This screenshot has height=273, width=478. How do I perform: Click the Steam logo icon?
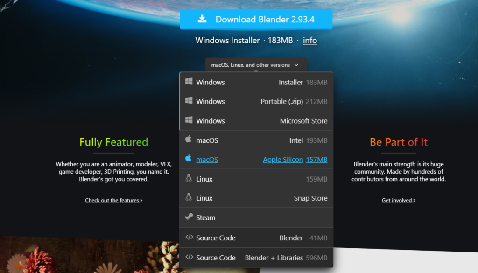coord(189,217)
